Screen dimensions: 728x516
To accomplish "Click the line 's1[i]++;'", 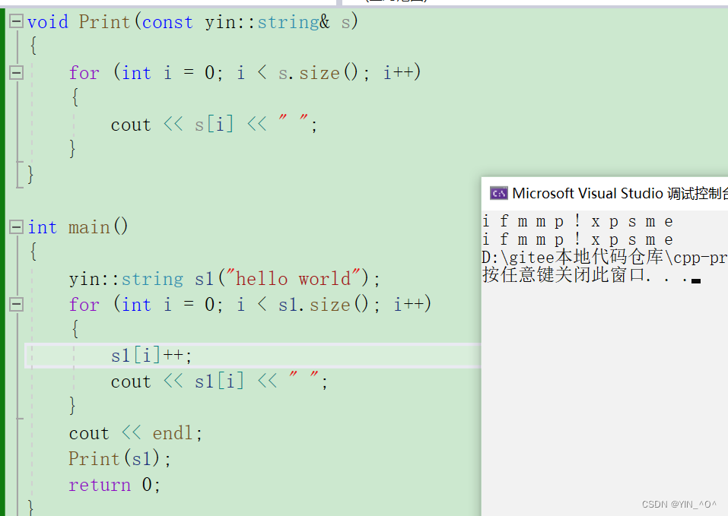I will tap(151, 356).
